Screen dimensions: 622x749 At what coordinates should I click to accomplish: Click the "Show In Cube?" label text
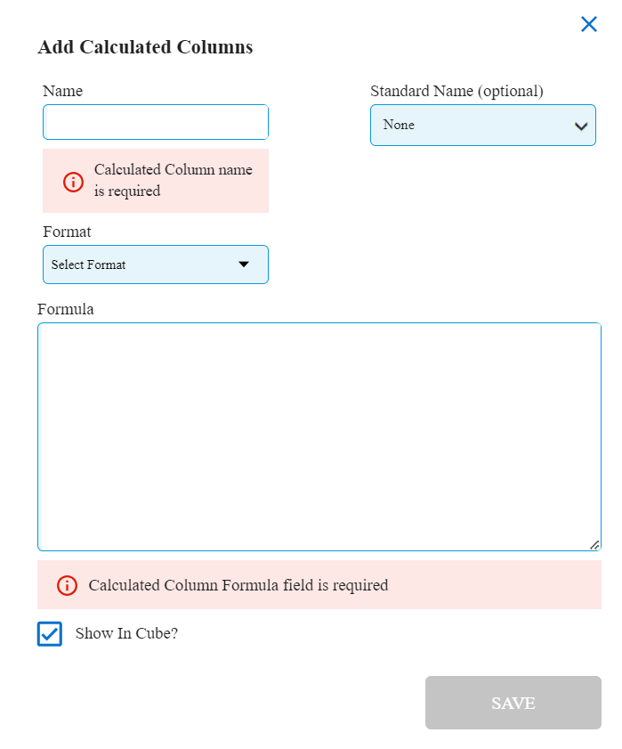(126, 633)
